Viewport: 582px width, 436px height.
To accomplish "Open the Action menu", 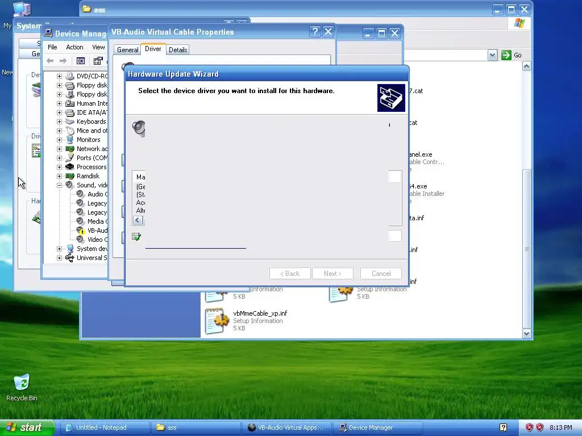I will [x=74, y=47].
